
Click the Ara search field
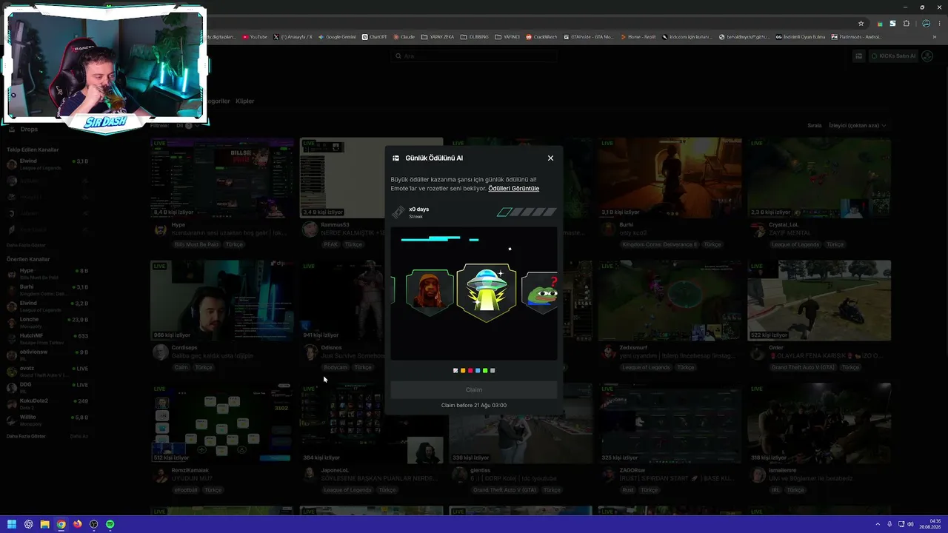coord(474,56)
